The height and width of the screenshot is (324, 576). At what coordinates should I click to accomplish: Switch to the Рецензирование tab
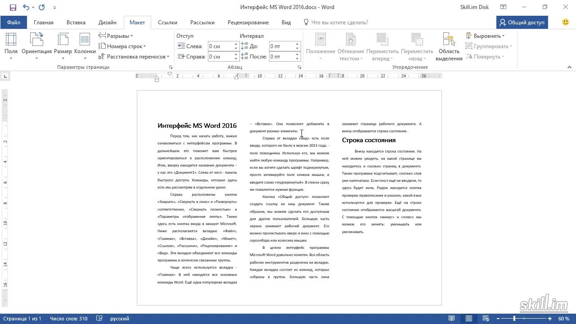(248, 22)
